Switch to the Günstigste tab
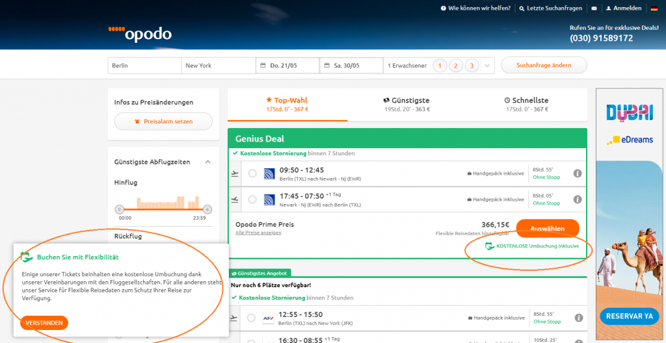This screenshot has height=343, width=666. click(407, 105)
